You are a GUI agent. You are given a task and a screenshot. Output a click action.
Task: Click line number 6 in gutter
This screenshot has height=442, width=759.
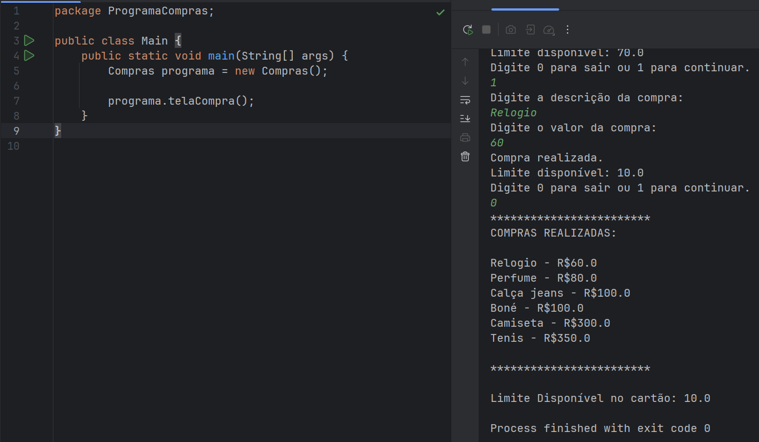point(16,86)
